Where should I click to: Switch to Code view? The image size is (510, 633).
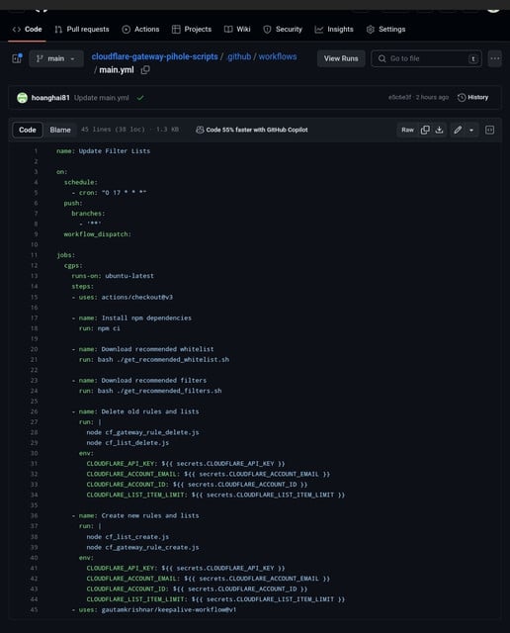[x=28, y=130]
